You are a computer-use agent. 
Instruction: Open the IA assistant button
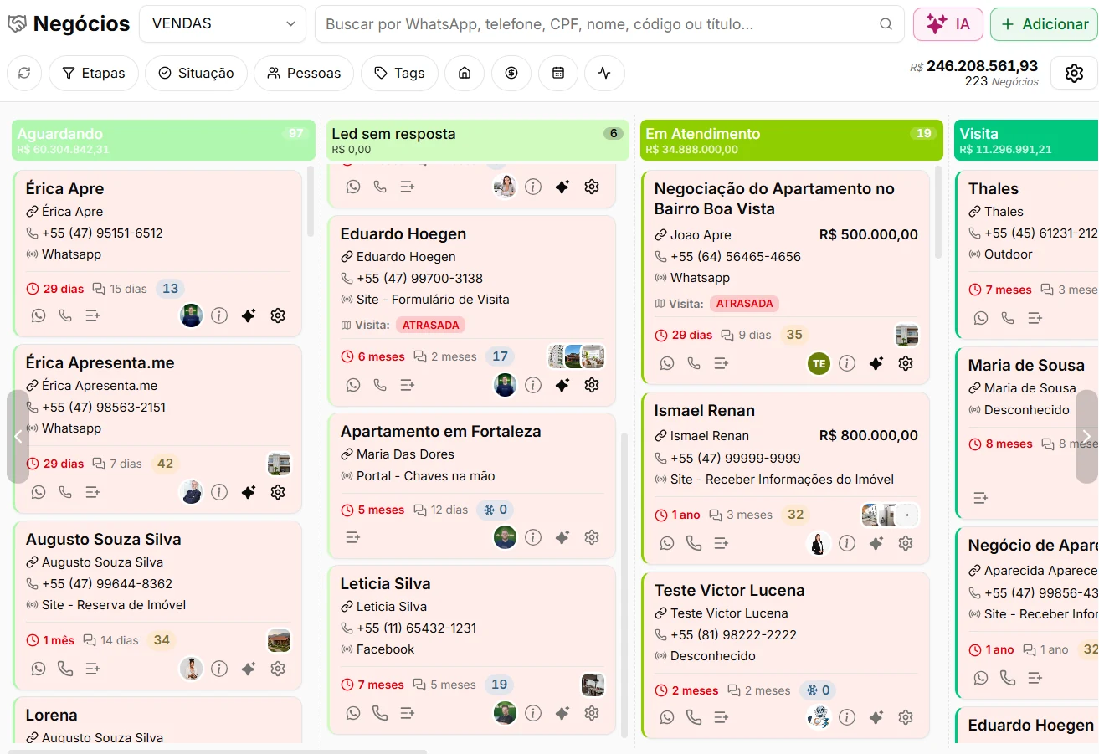pyautogui.click(x=948, y=24)
